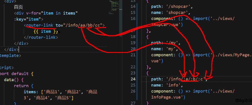The width and height of the screenshot is (252, 105).
Task: Click the path '/shopcar' string
Action: point(179,7)
